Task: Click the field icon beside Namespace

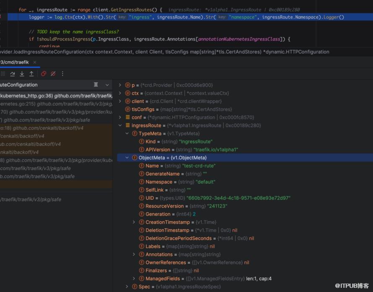Action: click(x=142, y=182)
